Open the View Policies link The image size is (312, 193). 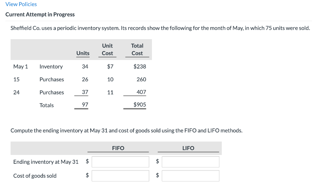21,4
